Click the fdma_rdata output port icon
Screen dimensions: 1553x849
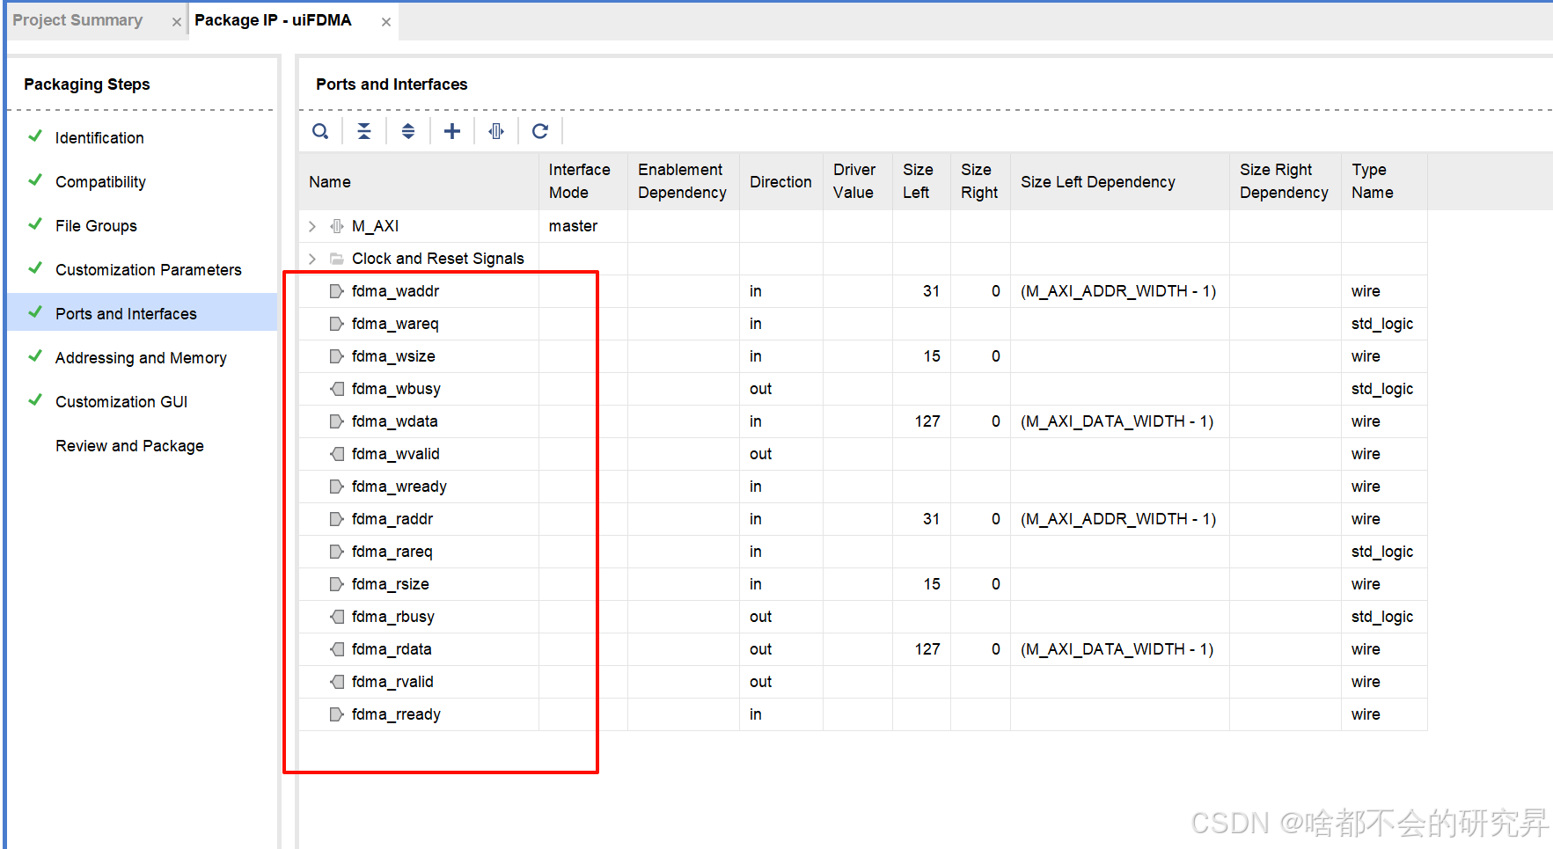337,649
